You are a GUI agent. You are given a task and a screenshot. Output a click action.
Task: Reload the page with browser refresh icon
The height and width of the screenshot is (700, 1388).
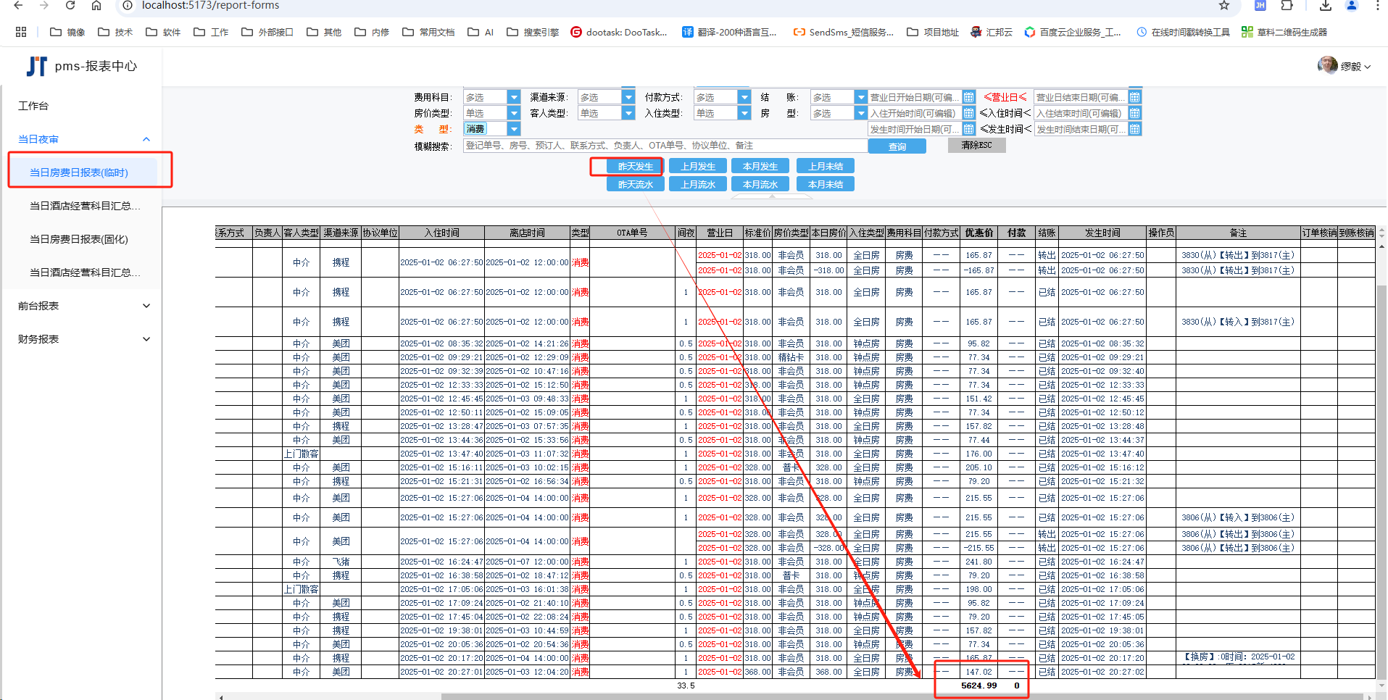coord(70,6)
